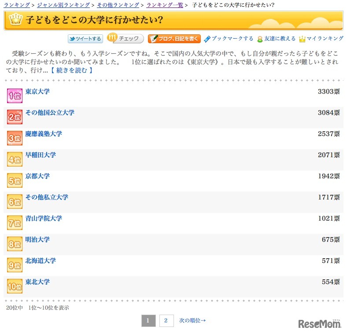347x334 pixels.
Task: Open その他ランキング breadcrumb
Action: tap(118, 5)
